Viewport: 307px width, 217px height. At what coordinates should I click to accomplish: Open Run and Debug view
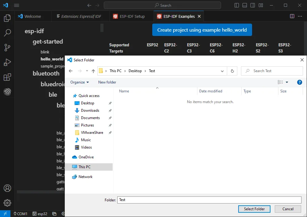click(x=7, y=62)
